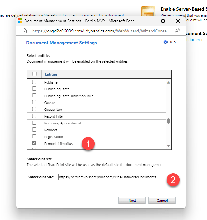This screenshot has height=220, width=207.
Task: Minimize the Document Management Settings window
Action: [x=148, y=21]
